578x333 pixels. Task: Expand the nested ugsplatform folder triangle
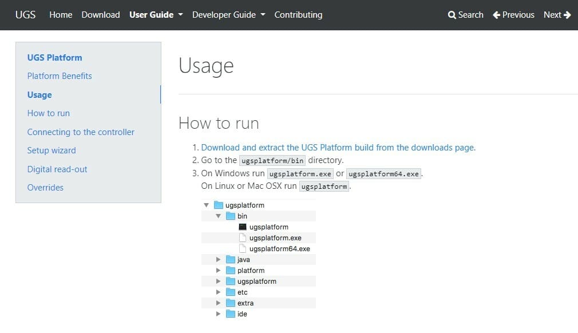point(218,281)
